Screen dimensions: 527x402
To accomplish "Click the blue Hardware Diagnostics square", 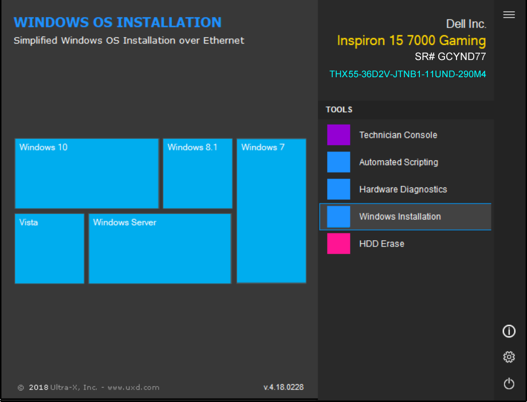I will tap(339, 189).
